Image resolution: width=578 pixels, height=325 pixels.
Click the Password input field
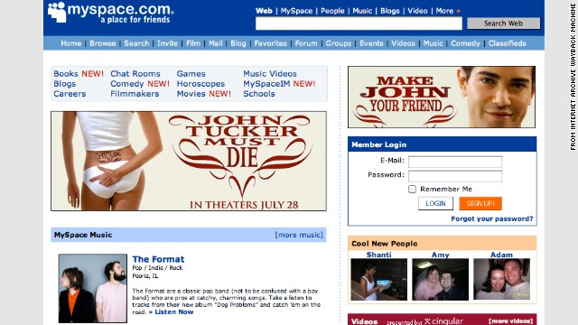(455, 176)
